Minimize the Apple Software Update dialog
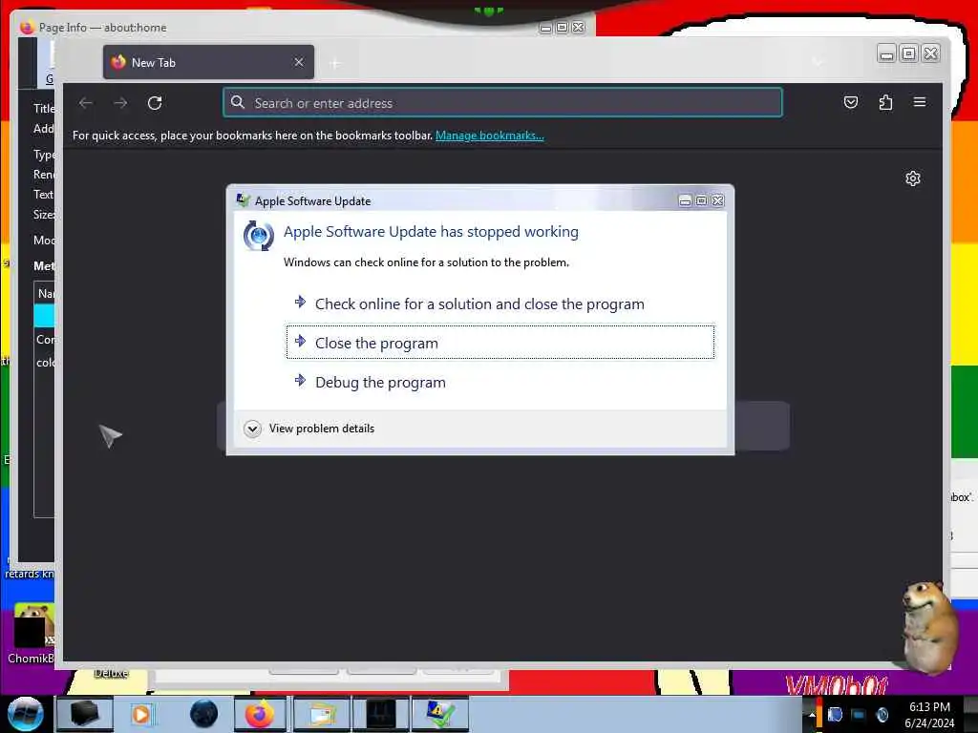The image size is (978, 733). [x=685, y=200]
